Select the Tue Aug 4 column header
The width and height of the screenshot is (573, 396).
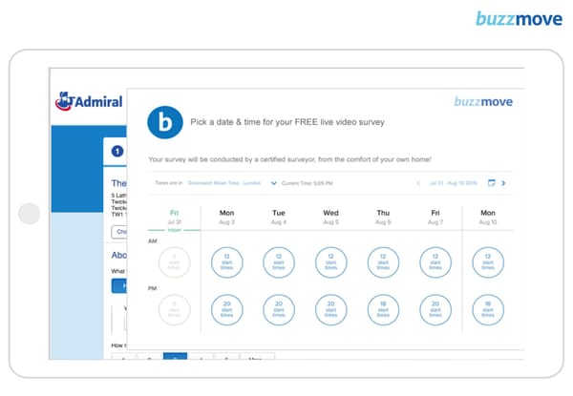point(279,217)
